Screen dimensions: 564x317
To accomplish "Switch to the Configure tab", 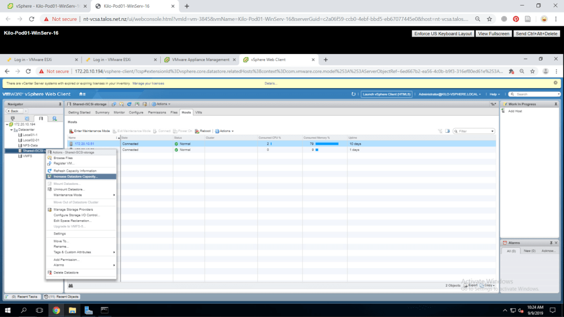I will coord(136,112).
